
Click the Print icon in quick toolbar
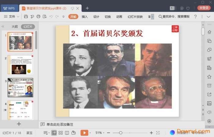[x=38, y=16]
